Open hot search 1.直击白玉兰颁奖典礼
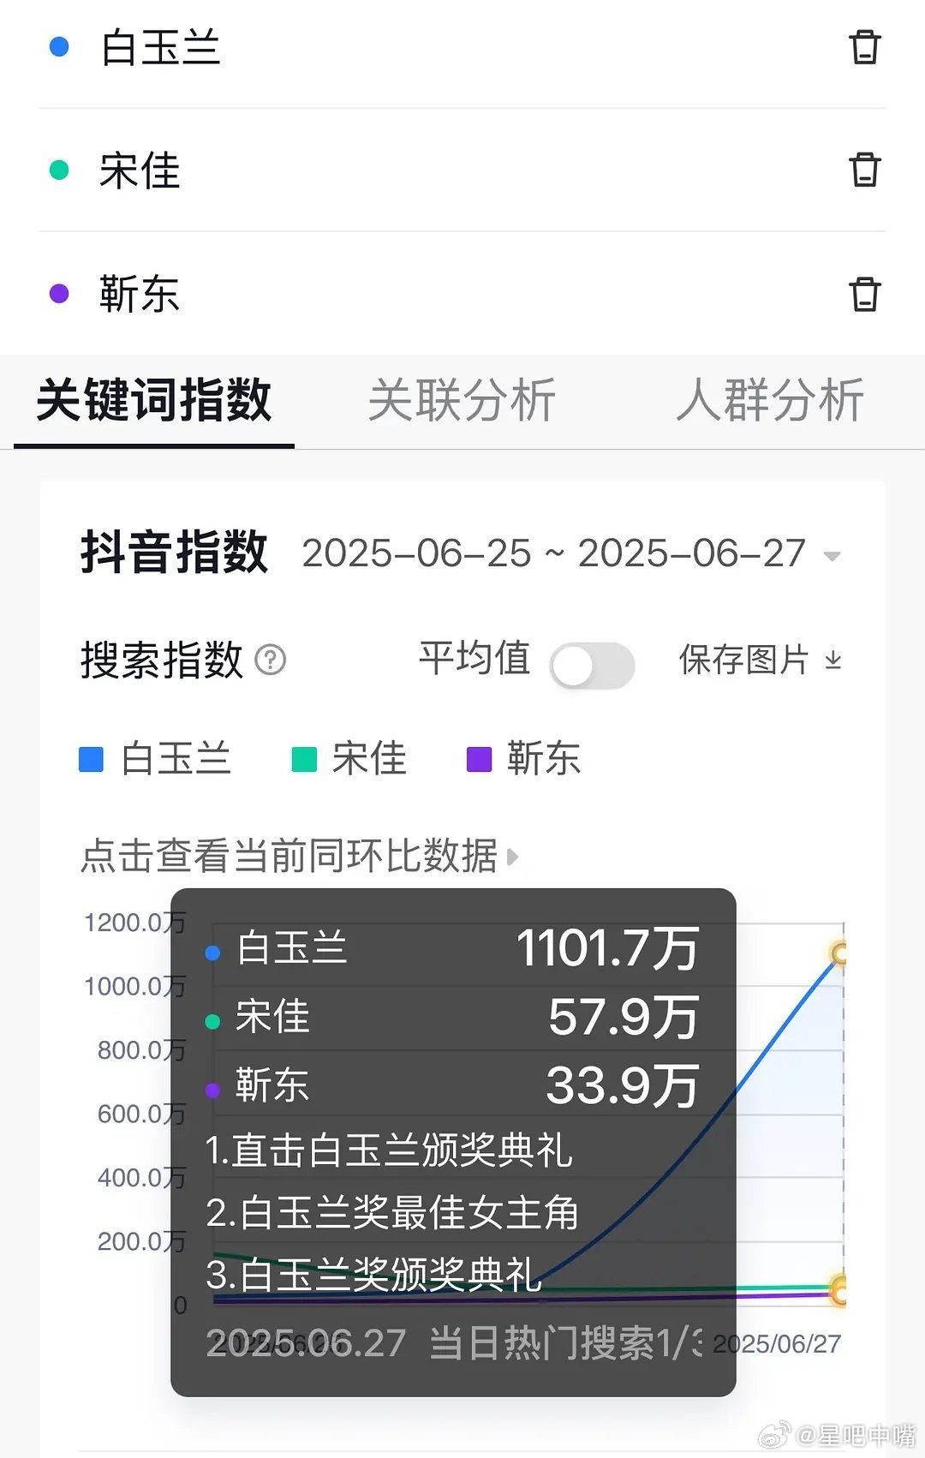The image size is (925, 1458). (389, 1150)
